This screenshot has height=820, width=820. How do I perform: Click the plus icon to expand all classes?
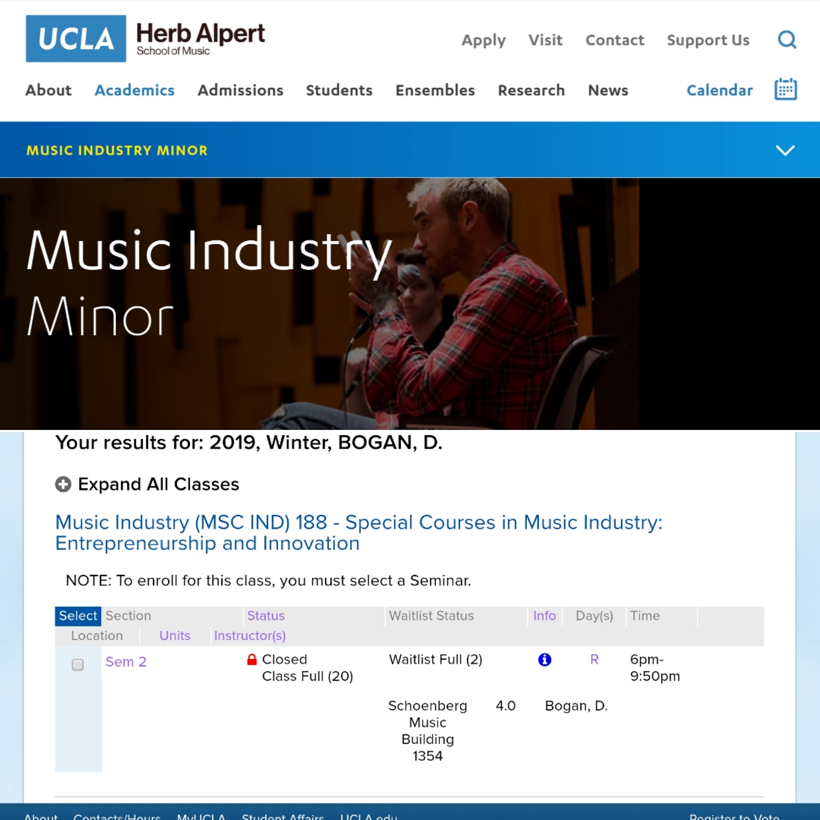tap(63, 484)
